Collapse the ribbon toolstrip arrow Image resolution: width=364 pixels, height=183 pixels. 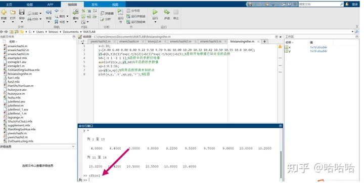click(357, 26)
